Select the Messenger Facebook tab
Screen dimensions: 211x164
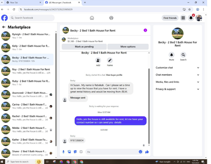tap(62, 3)
